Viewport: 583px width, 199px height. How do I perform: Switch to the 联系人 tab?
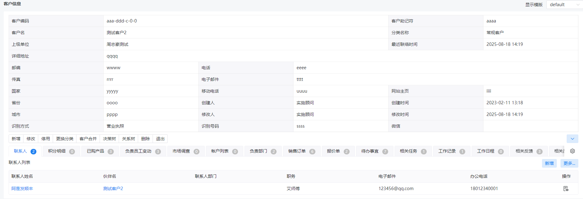25,151
